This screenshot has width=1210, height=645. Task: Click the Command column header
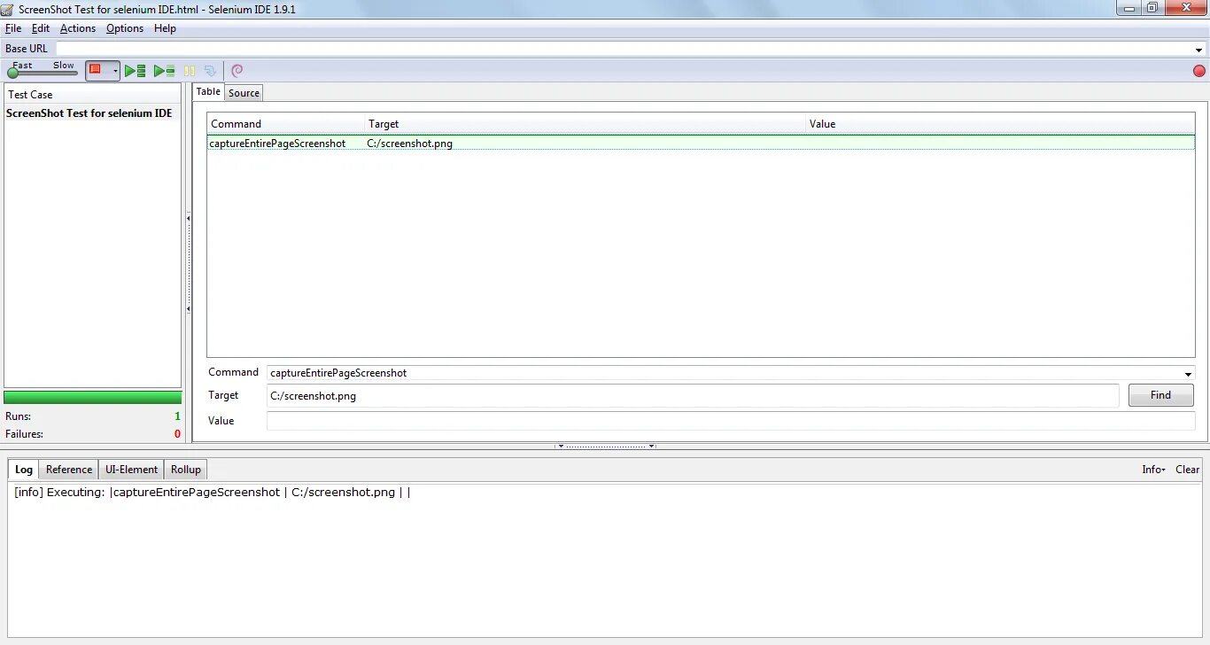pos(286,124)
